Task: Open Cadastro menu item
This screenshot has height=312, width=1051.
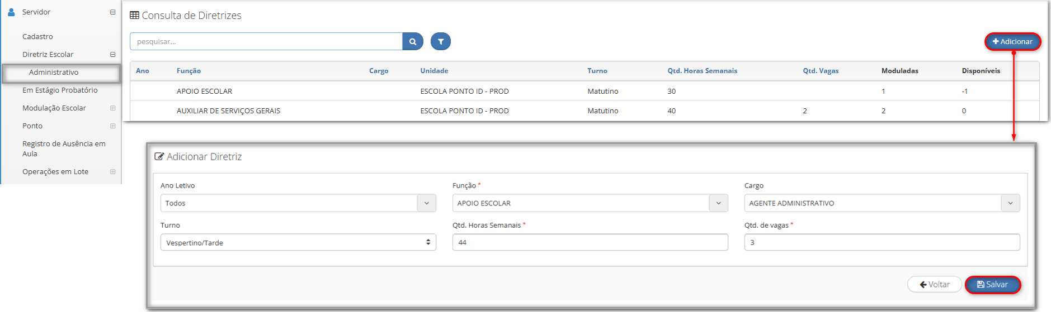Action: (37, 36)
